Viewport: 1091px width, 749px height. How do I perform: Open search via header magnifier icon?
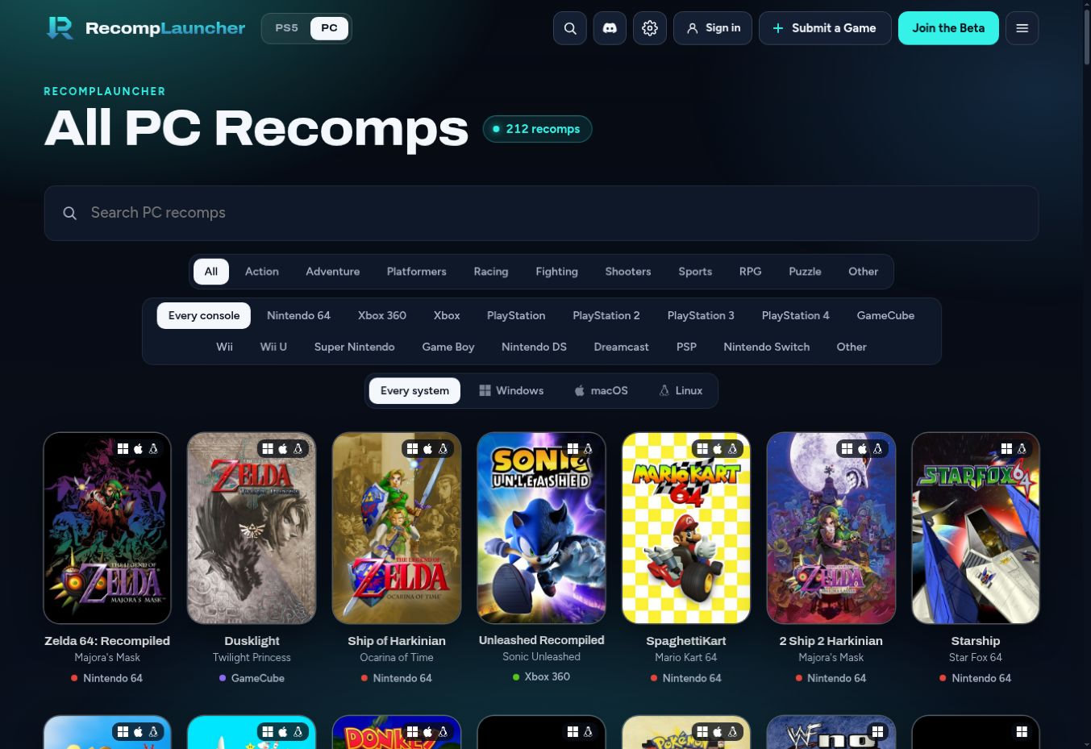[x=570, y=28]
